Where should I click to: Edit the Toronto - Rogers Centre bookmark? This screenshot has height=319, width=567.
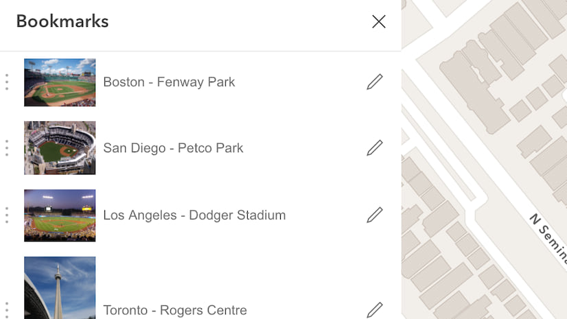[x=374, y=310]
